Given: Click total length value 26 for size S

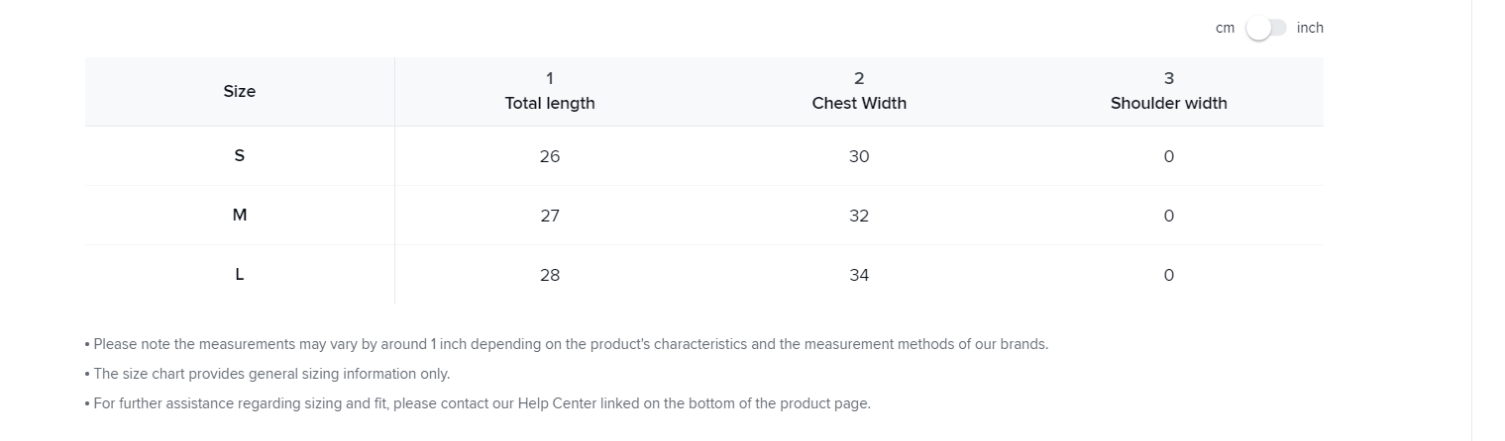Looking at the screenshot, I should tap(550, 156).
